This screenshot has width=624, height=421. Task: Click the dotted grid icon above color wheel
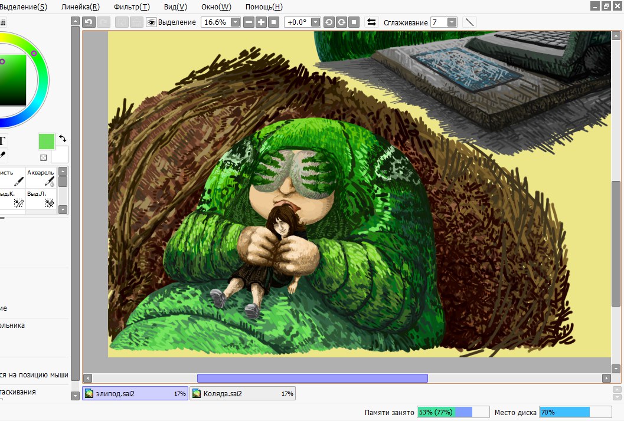3,22
